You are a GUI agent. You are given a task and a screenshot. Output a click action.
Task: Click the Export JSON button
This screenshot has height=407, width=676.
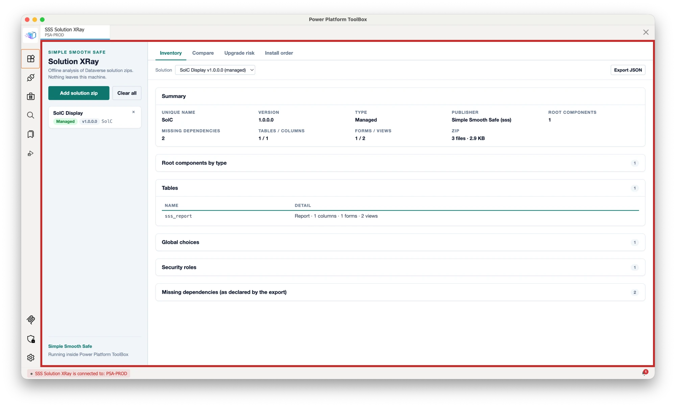(x=628, y=70)
